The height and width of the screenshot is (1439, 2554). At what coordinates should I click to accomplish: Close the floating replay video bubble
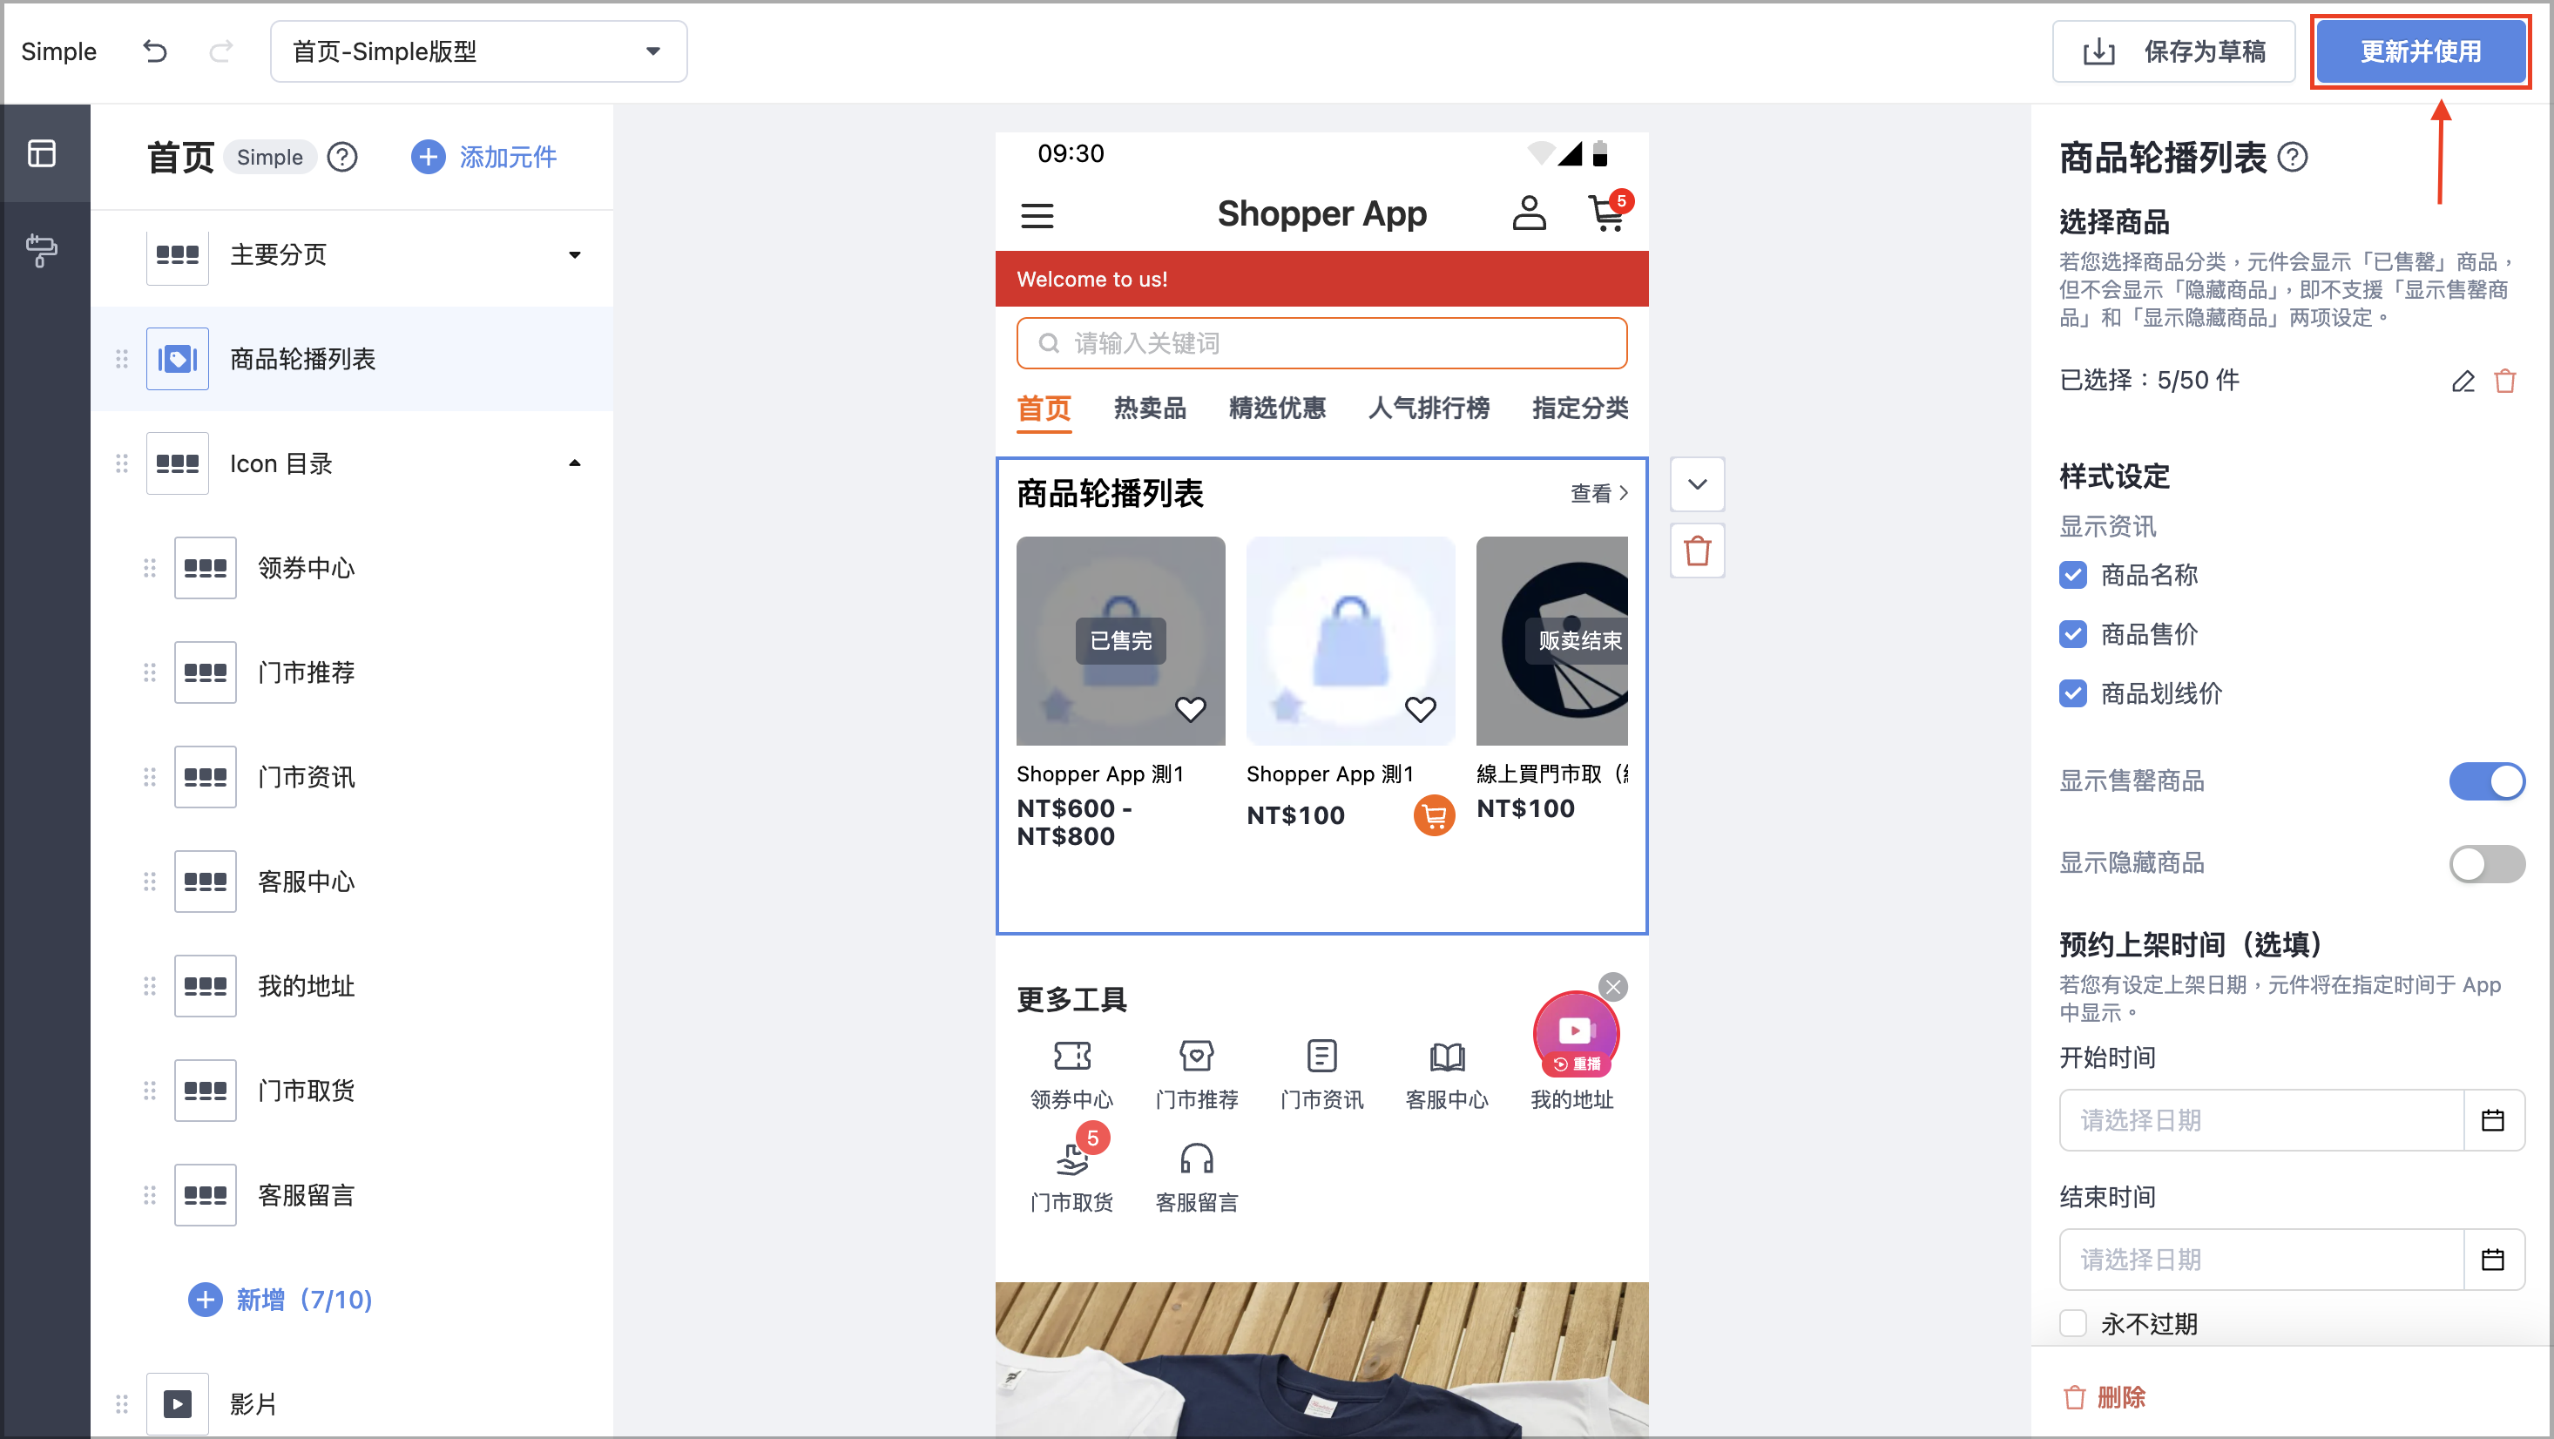click(1613, 987)
